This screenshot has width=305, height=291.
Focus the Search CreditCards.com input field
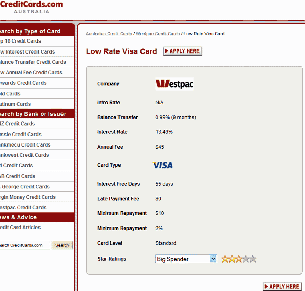click(x=25, y=245)
